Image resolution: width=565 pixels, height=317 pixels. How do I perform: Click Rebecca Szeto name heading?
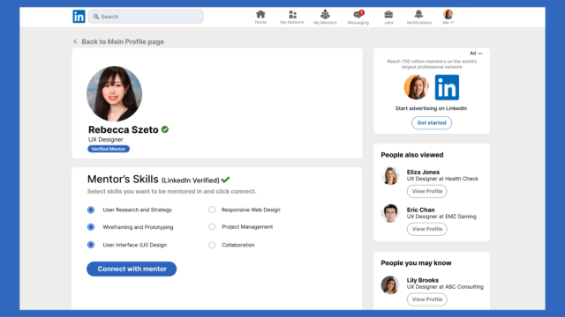pyautogui.click(x=124, y=129)
